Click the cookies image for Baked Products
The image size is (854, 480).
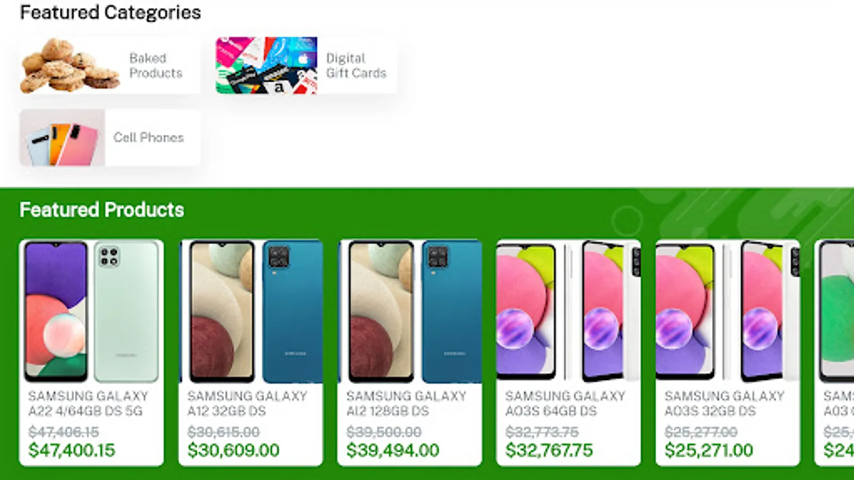[69, 65]
